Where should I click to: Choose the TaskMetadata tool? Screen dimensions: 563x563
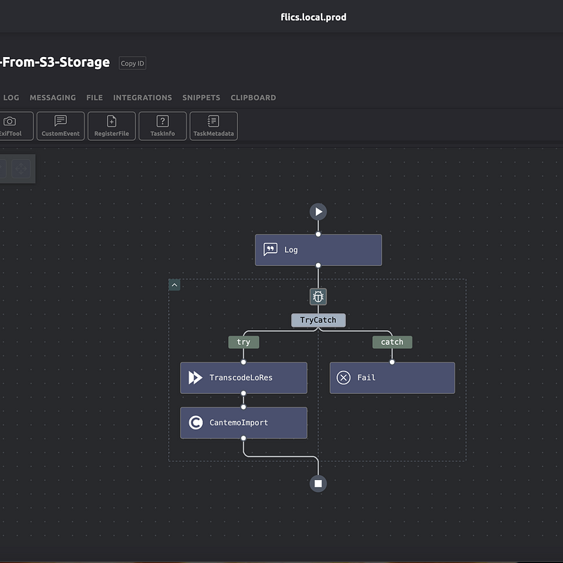(213, 126)
